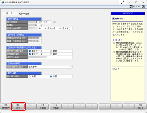147x113 pixels.
Task: Click the 128文字 text in guide
Action: coord(116,69)
